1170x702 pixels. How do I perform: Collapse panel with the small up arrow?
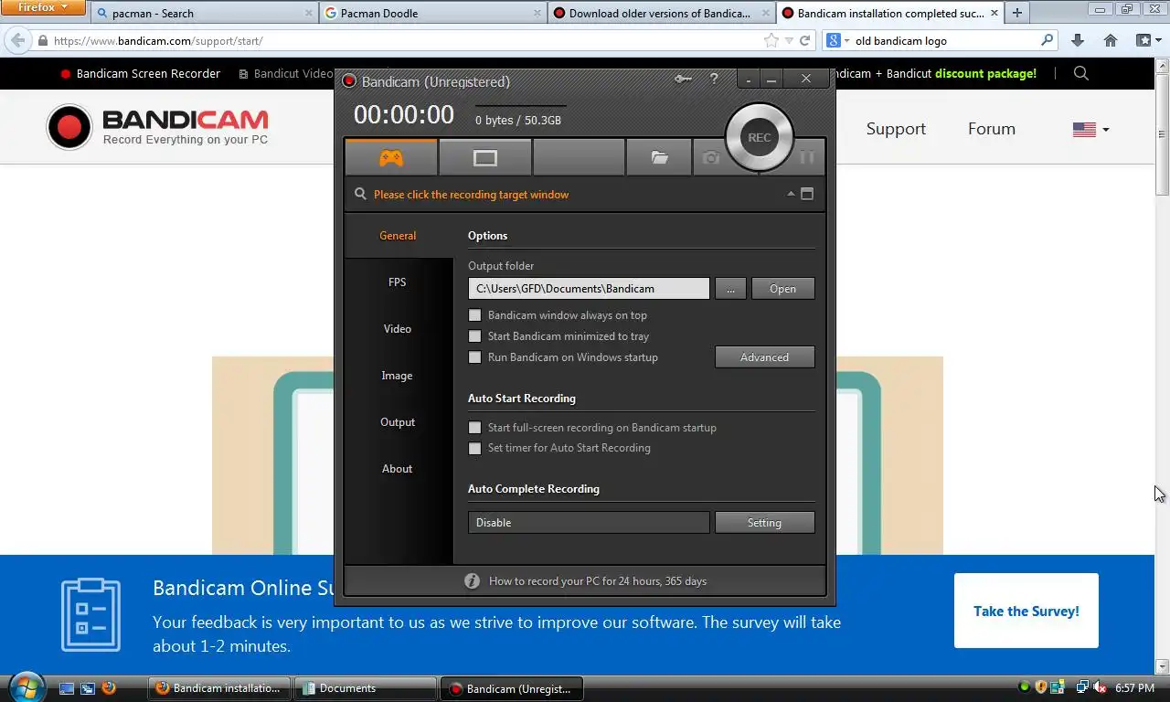pyautogui.click(x=791, y=194)
